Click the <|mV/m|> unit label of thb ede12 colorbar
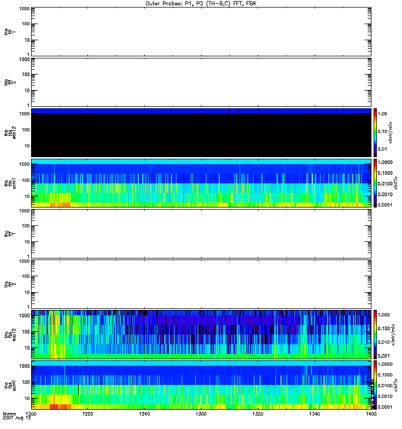The image size is (402, 429). [391, 132]
